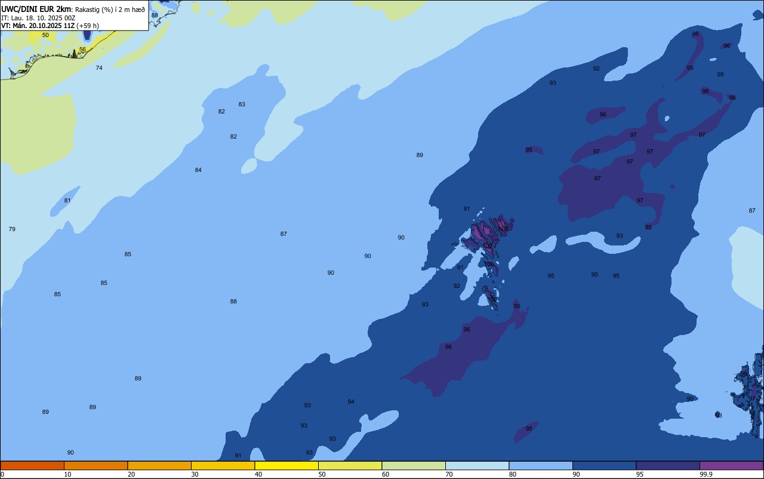Pick the 70–80 pale blue legend swatch
The width and height of the screenshot is (764, 479).
pos(477,465)
